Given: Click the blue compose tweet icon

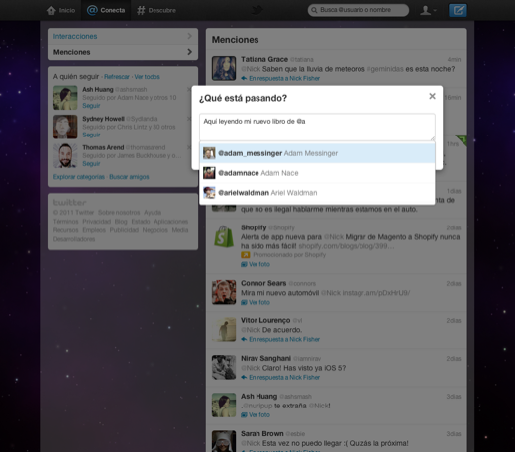Looking at the screenshot, I should point(458,10).
